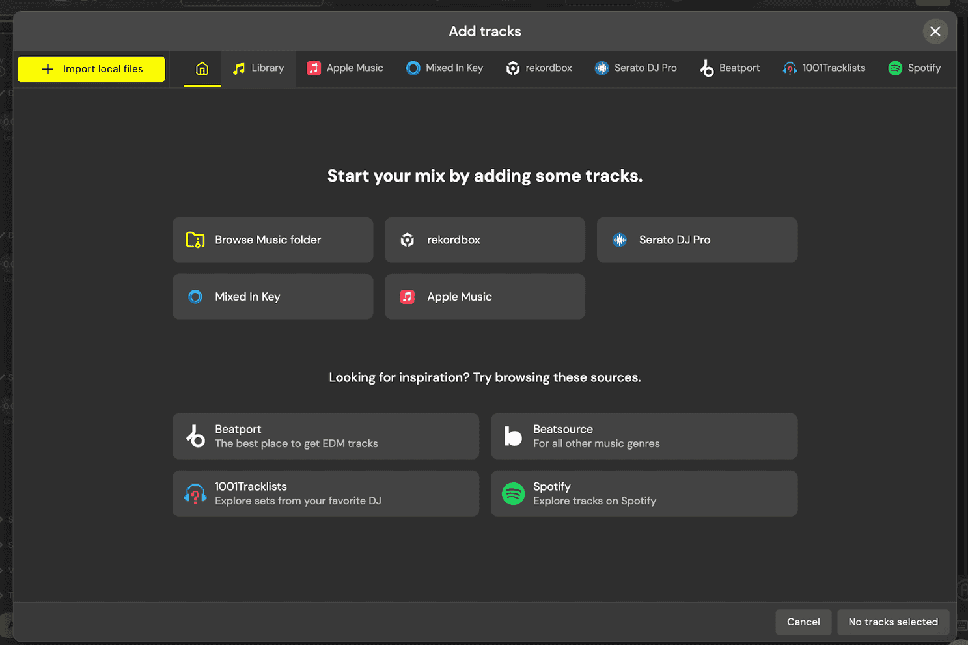The width and height of the screenshot is (968, 645).
Task: Choose the Serato DJ Pro source card
Action: [x=697, y=240]
